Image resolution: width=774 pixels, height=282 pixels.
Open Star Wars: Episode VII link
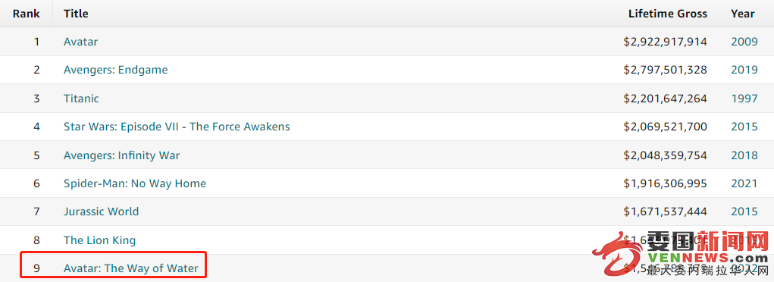(177, 127)
